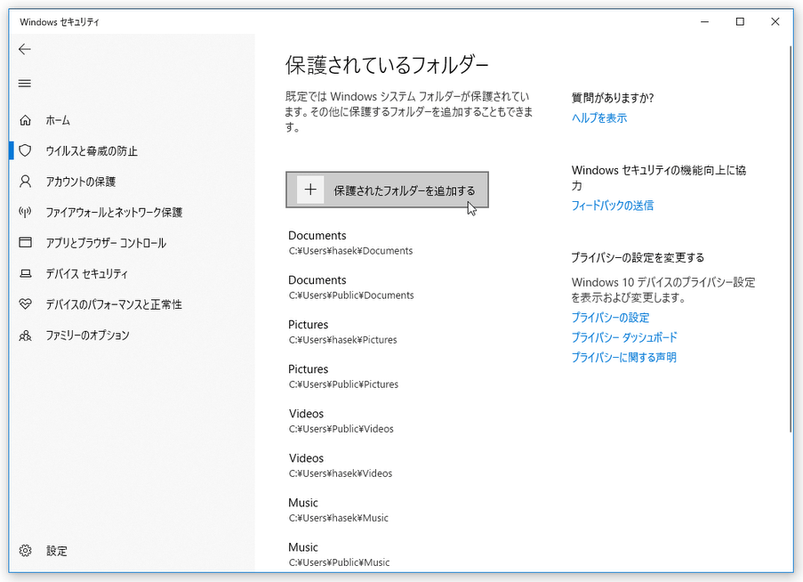Select ウイルスと脅威の防止 in sidebar
This screenshot has width=803, height=582.
click(x=132, y=150)
